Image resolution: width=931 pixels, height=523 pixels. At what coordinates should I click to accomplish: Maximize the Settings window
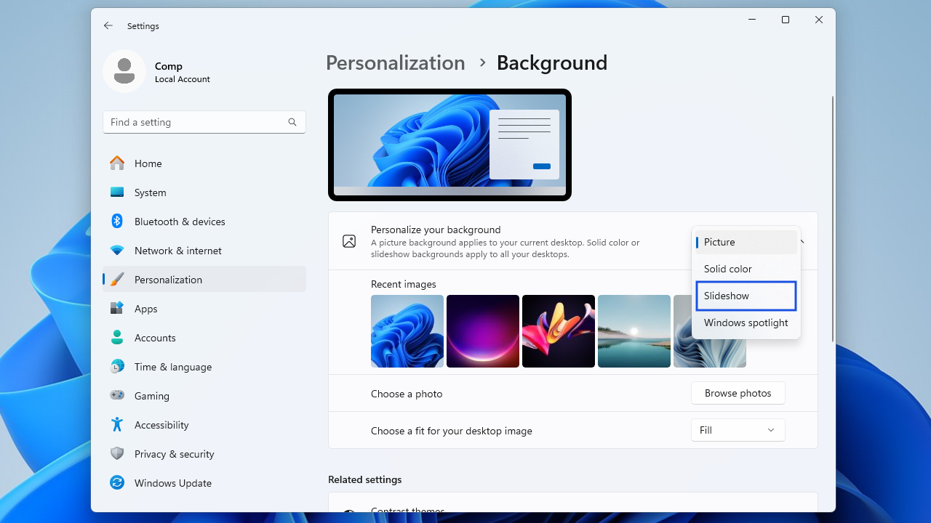click(x=786, y=20)
